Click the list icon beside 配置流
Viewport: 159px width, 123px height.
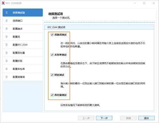click(7, 37)
